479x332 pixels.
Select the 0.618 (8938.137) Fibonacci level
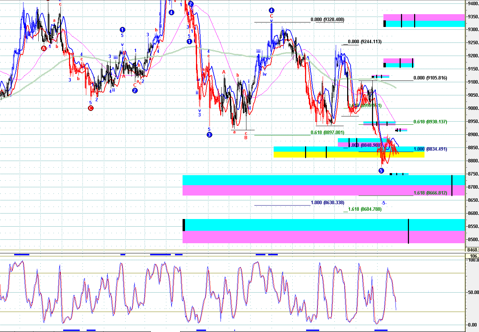point(430,122)
